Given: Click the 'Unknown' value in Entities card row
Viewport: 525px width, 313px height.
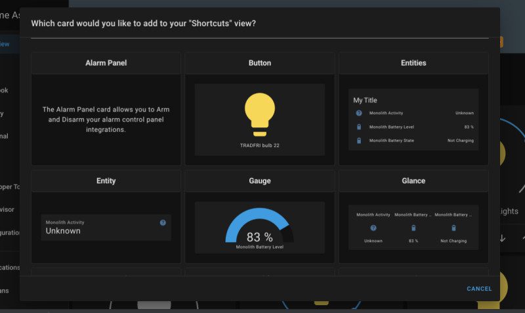Looking at the screenshot, I should pos(465,113).
